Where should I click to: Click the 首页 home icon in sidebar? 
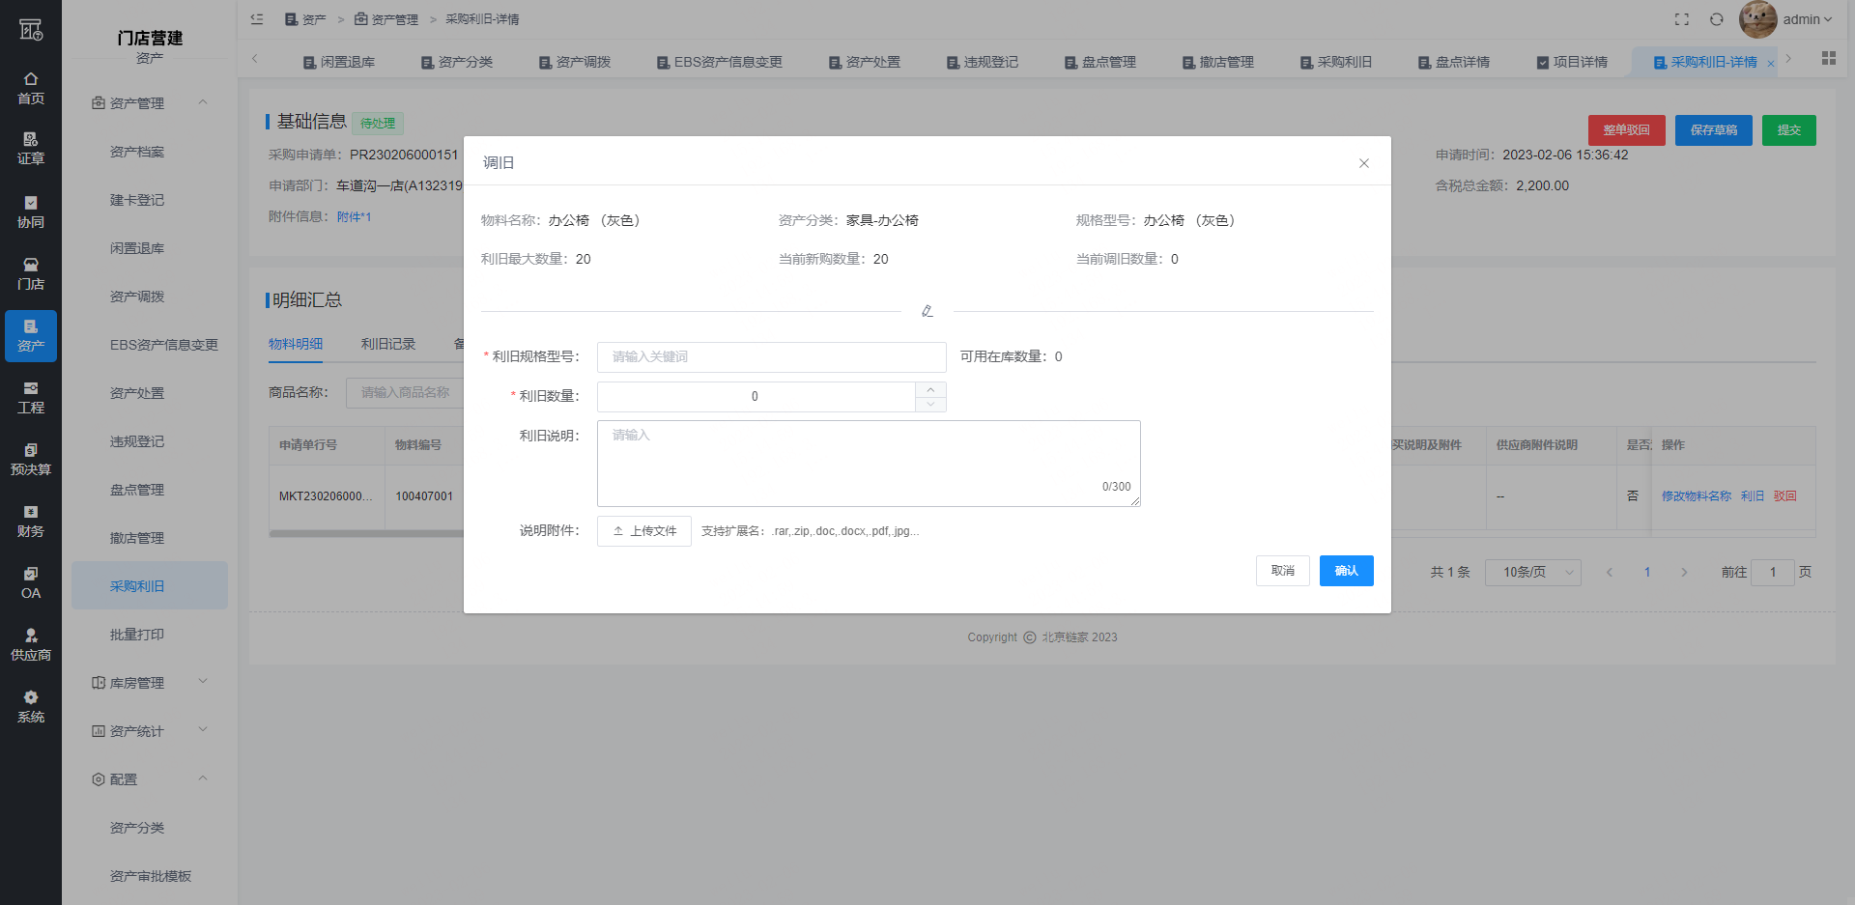tap(31, 87)
